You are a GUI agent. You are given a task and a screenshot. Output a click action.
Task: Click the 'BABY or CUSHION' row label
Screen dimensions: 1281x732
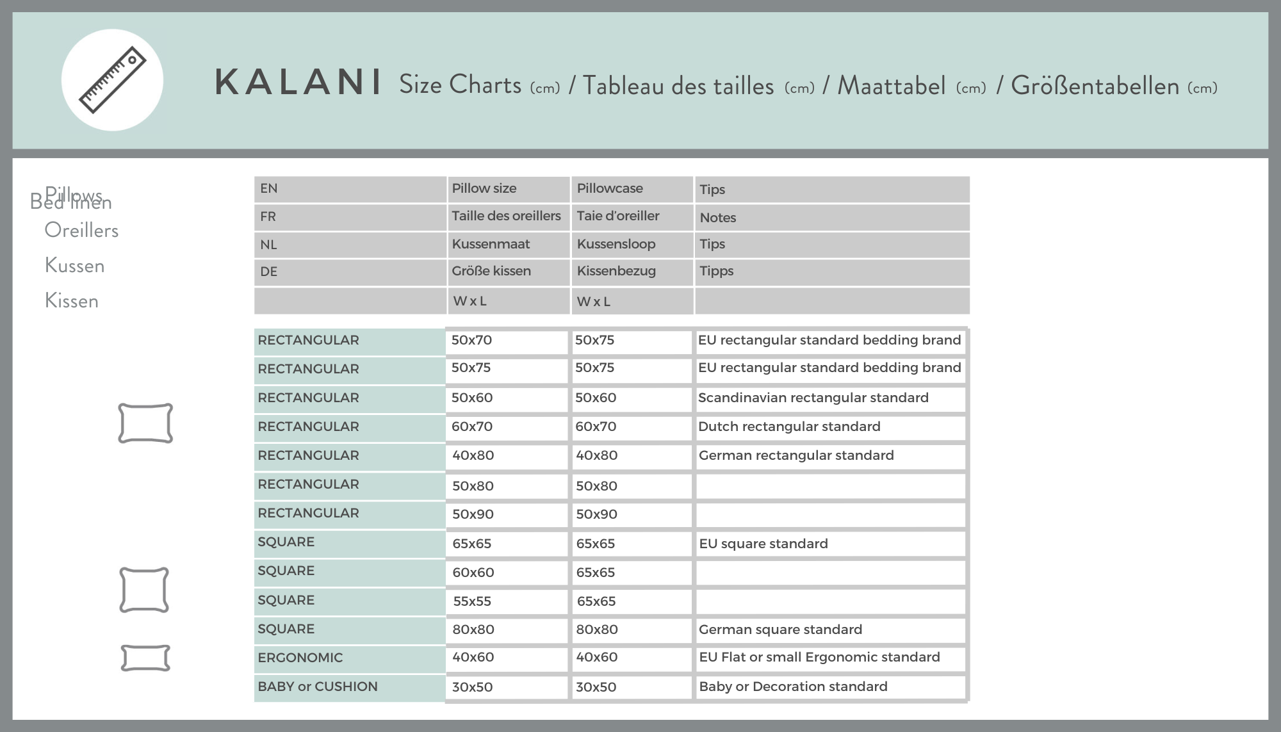(x=350, y=688)
